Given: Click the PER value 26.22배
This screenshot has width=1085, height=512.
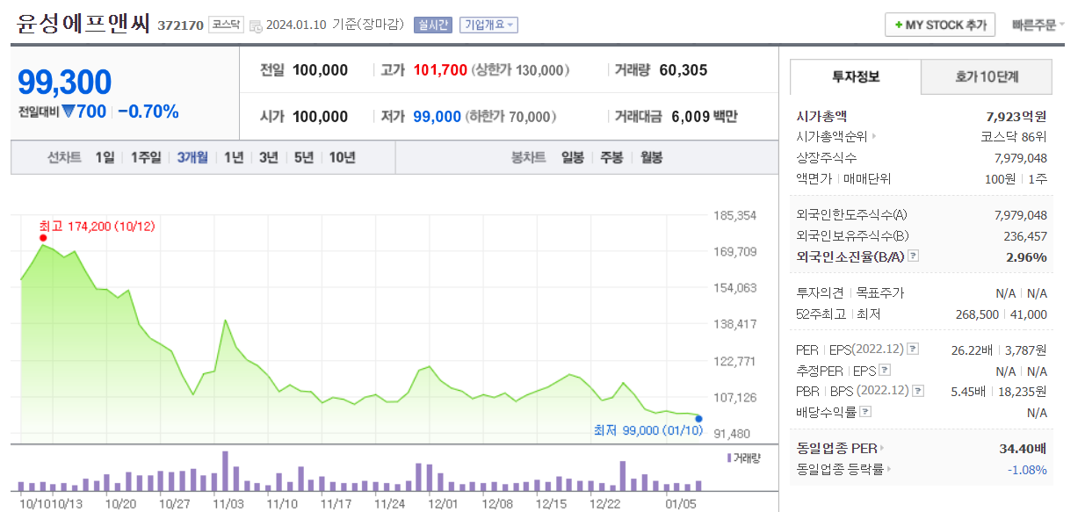Looking at the screenshot, I should (971, 350).
